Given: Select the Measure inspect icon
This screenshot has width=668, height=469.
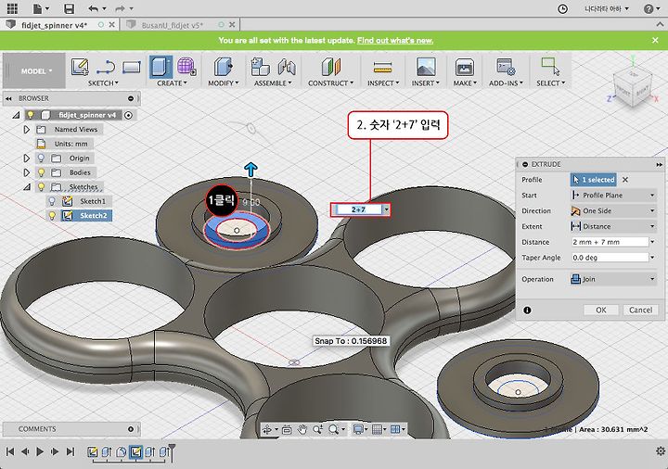Looking at the screenshot, I should tap(382, 68).
